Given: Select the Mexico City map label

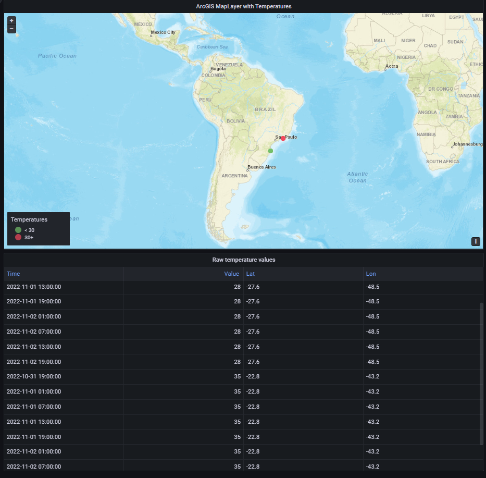Looking at the screenshot, I should [x=163, y=32].
